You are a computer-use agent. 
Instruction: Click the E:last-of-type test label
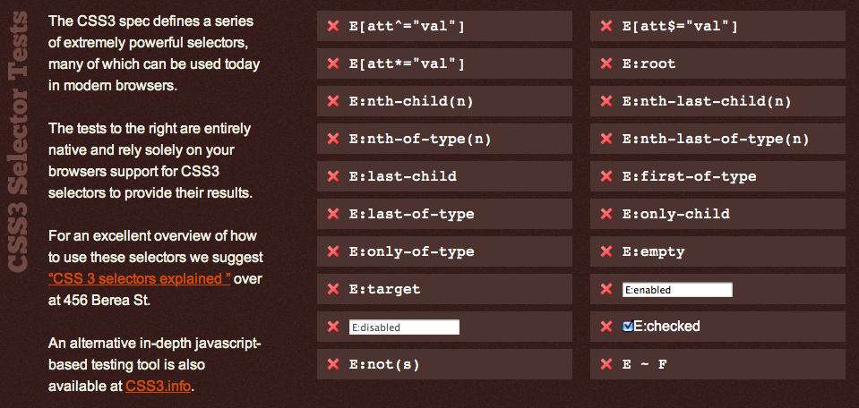(411, 214)
